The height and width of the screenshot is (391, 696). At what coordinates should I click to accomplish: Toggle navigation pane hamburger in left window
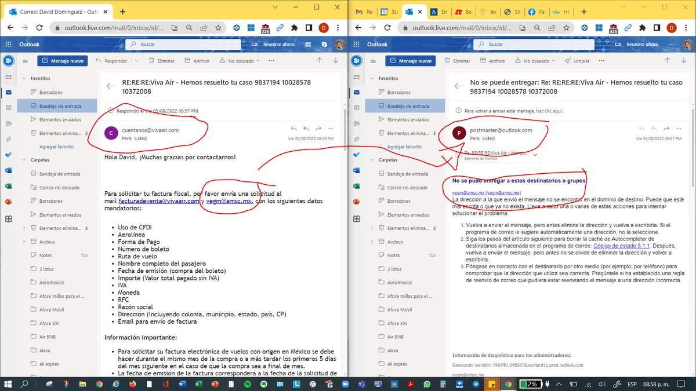coord(26,61)
